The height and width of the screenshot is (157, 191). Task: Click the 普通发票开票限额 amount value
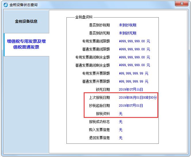pyautogui.click(x=134, y=81)
